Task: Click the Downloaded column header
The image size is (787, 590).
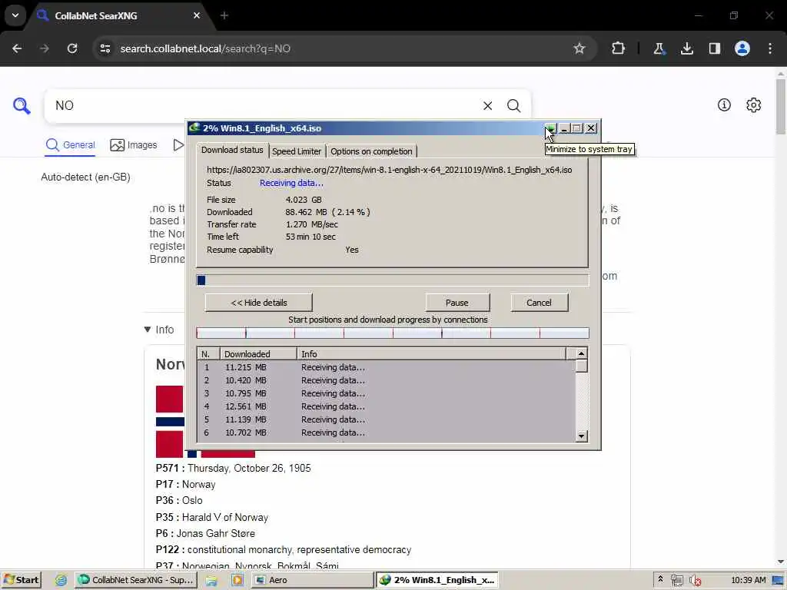Action: click(258, 353)
